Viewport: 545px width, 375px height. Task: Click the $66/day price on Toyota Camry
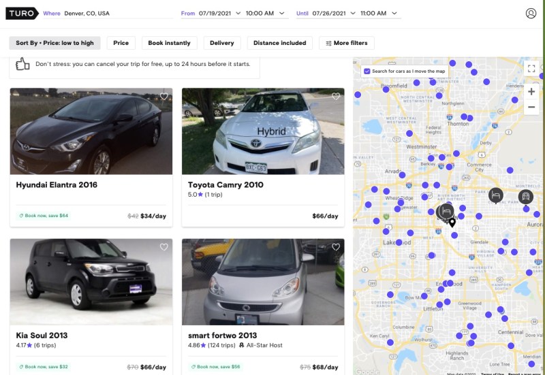(x=325, y=216)
